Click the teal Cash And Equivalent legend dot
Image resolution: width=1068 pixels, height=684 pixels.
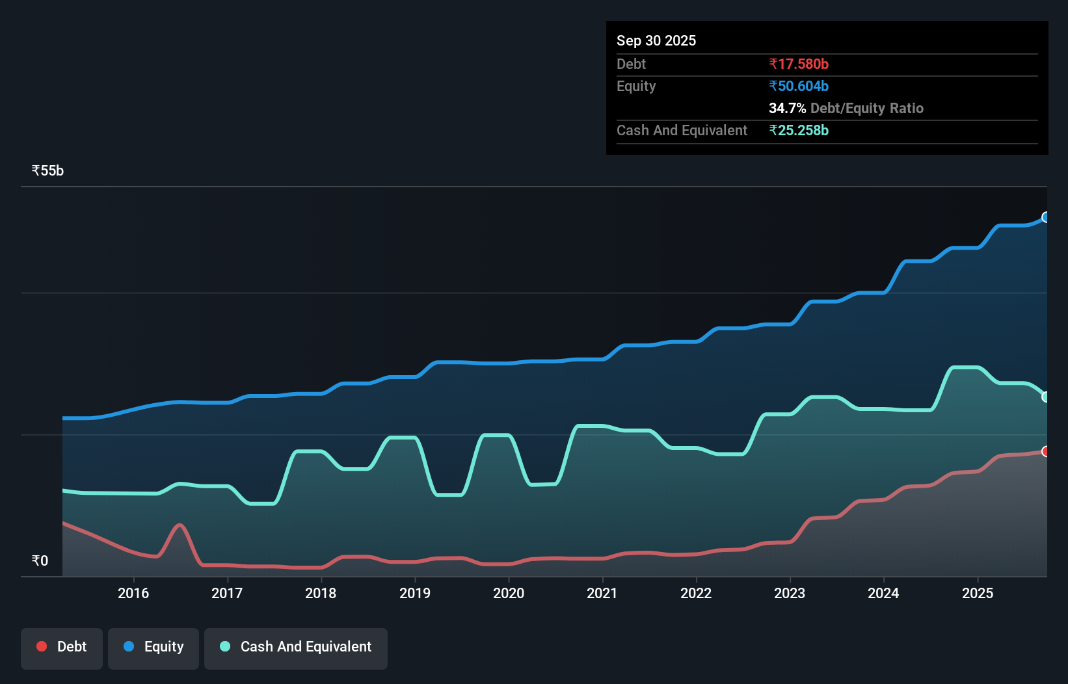coord(224,647)
